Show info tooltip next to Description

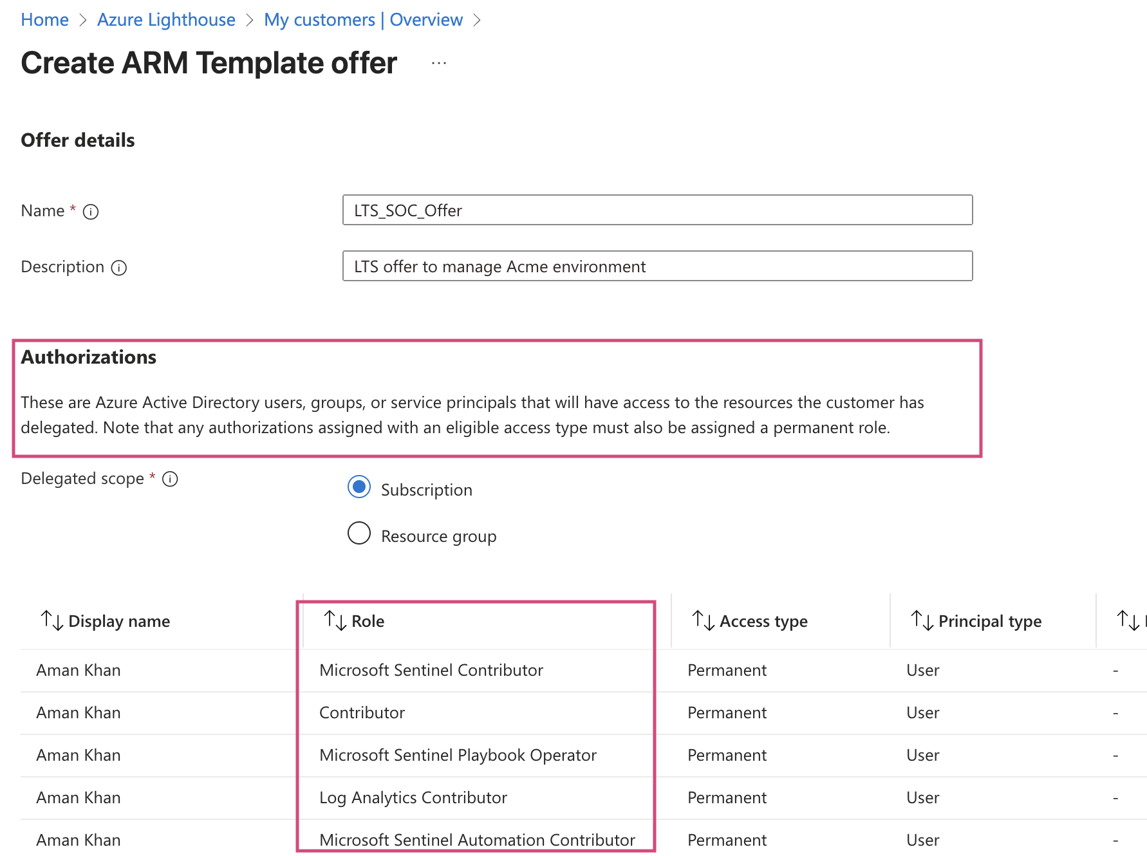point(119,268)
